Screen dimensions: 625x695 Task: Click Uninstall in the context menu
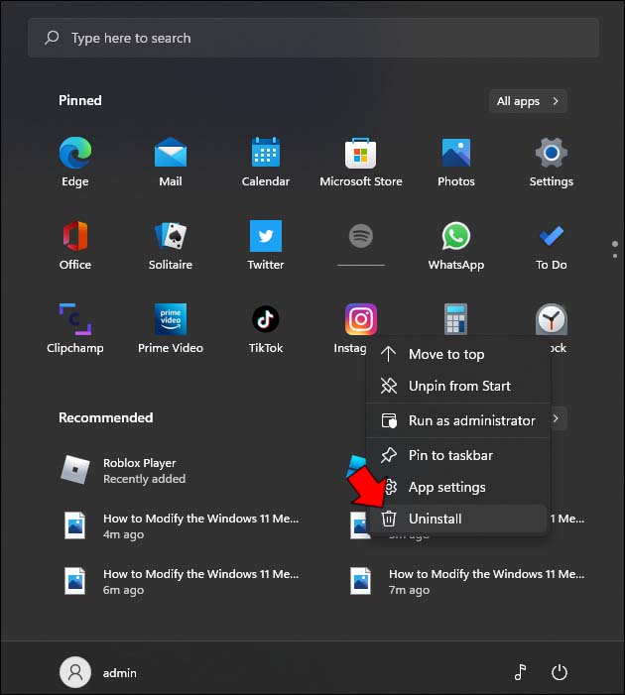pos(458,519)
